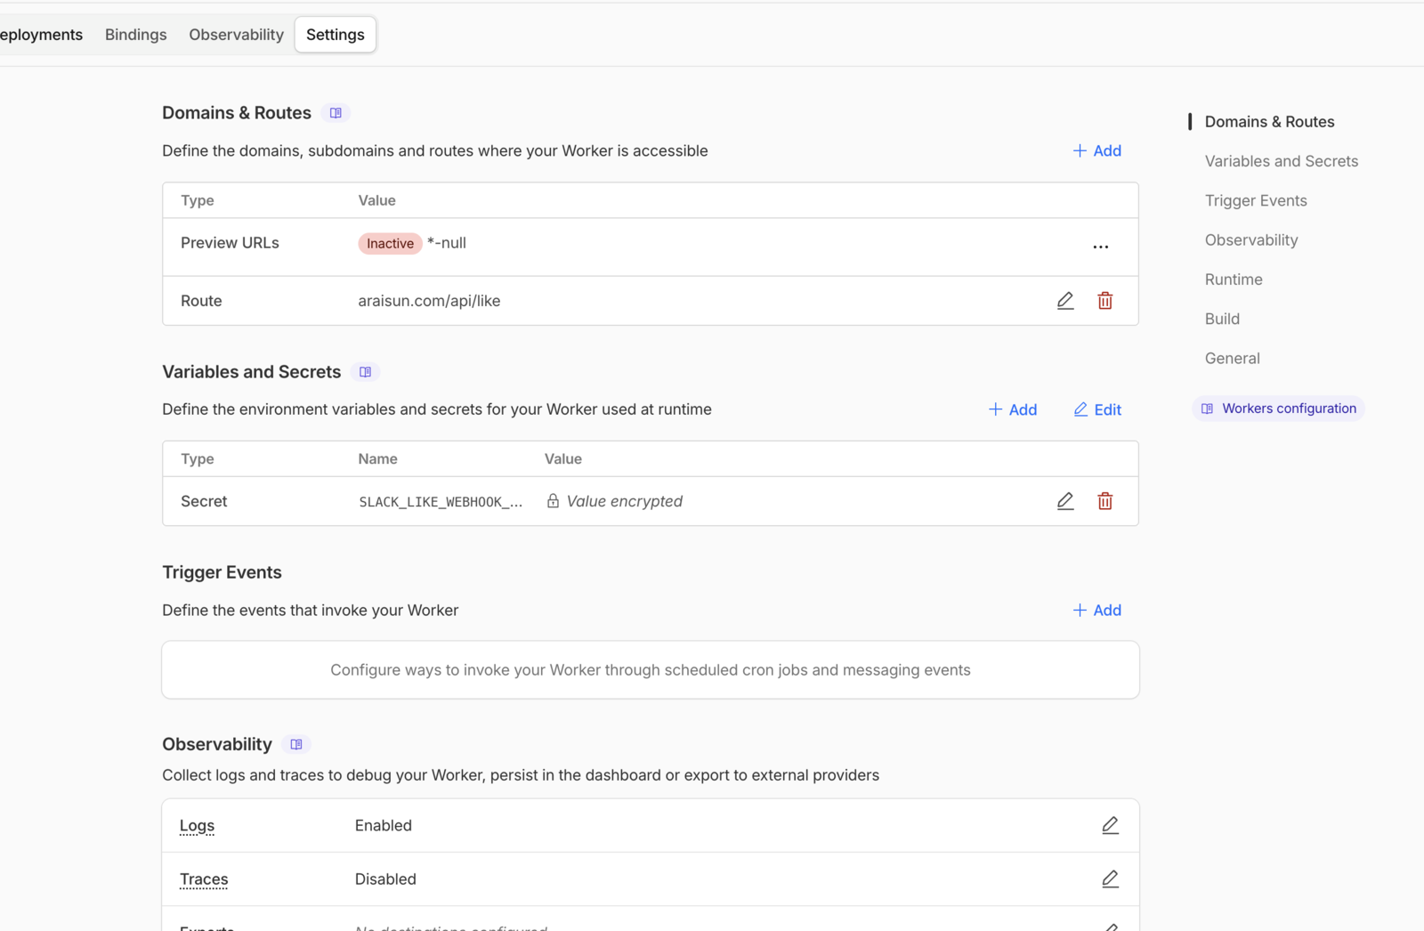Viewport: 1424px width, 931px height.
Task: Click the *-null preview URL value
Action: click(x=447, y=243)
